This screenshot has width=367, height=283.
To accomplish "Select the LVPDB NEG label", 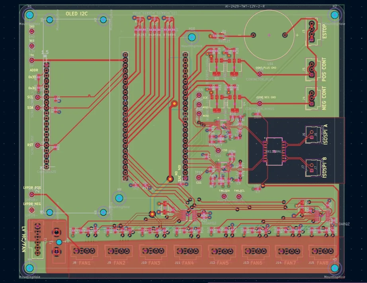I will click(x=32, y=204).
